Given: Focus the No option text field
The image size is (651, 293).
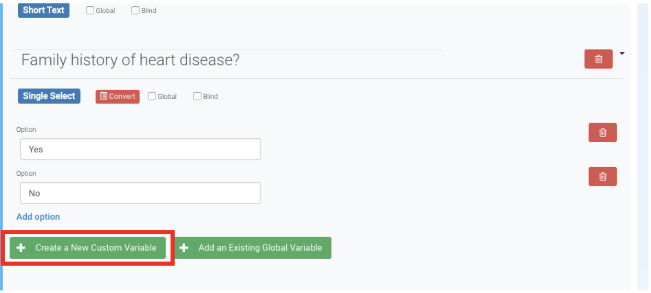Looking at the screenshot, I should (140, 193).
